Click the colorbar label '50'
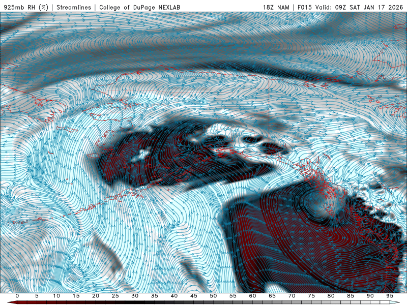Viewport: 407px width, 305px height. 213,296
